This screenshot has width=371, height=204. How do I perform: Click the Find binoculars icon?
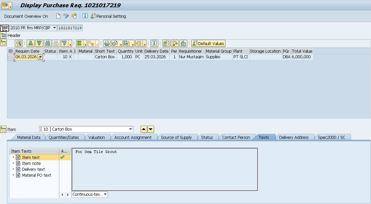48,43
